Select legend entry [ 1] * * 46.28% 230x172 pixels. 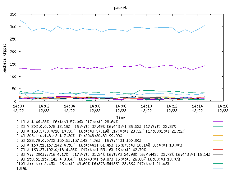67,122
